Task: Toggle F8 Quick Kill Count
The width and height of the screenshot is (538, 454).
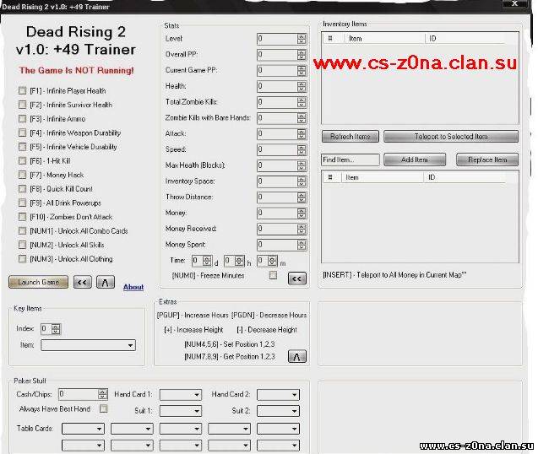Action: click(22, 189)
